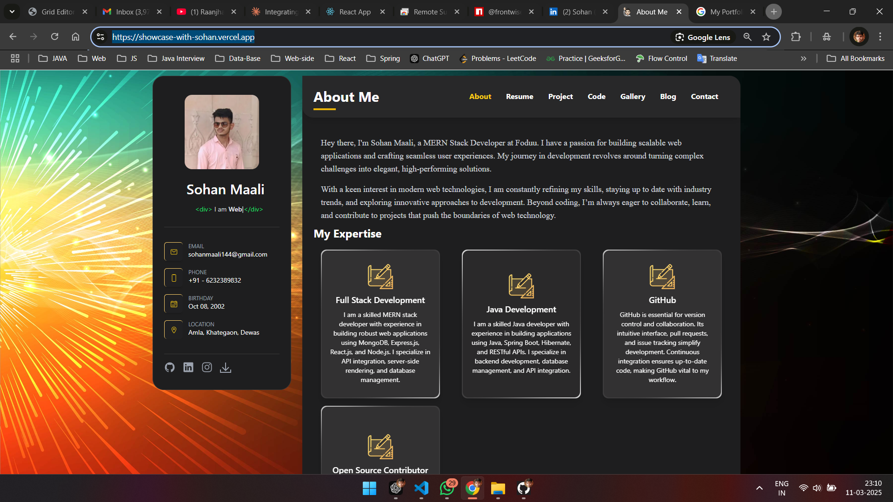Open the zoom magnifier icon in address bar
The height and width of the screenshot is (502, 893).
click(x=747, y=37)
